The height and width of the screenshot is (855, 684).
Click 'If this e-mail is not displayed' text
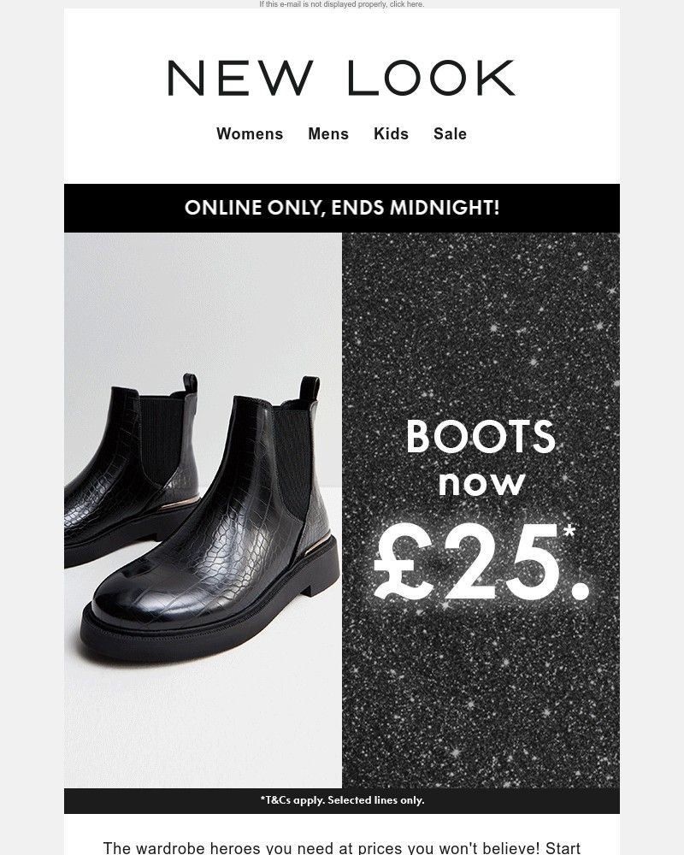point(323,3)
